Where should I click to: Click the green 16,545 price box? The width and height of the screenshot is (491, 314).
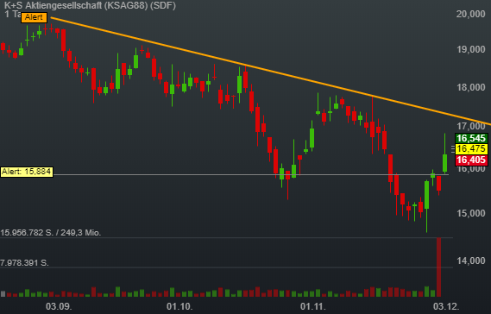pyautogui.click(x=471, y=138)
